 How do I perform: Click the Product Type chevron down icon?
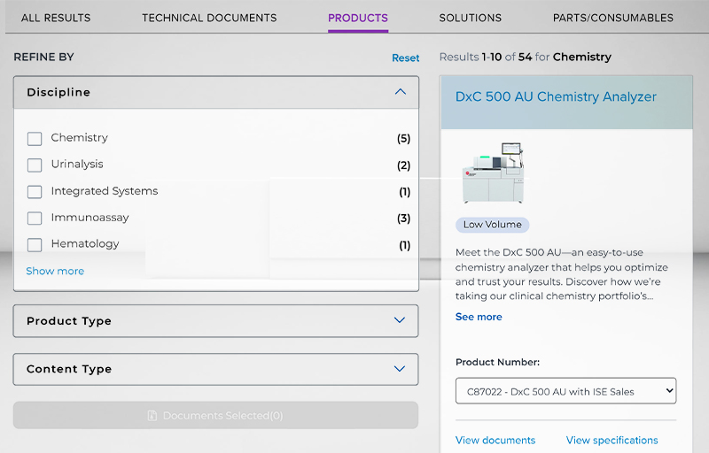coord(400,320)
